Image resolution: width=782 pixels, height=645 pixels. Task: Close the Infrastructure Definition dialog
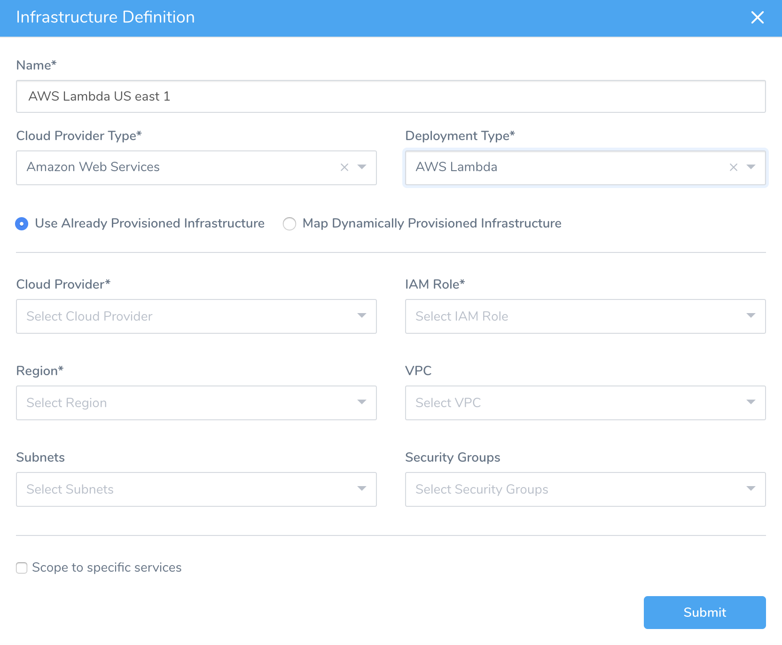coord(757,17)
